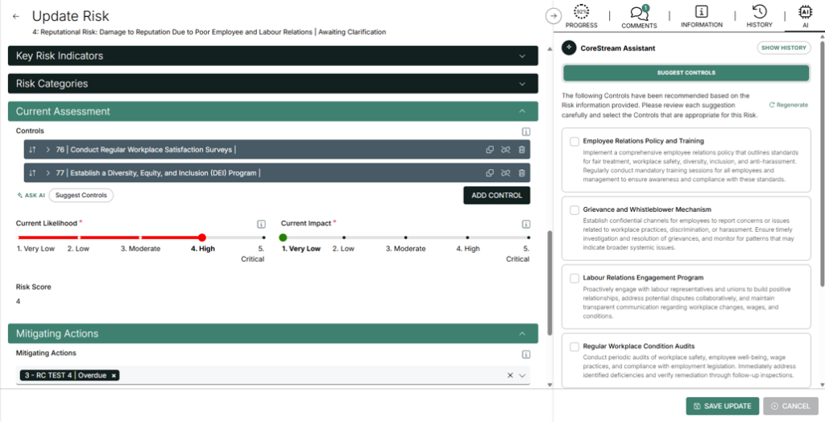825x422 pixels.
Task: Expand control 76 Workplace Satisfaction Surveys row
Action: pyautogui.click(x=48, y=150)
